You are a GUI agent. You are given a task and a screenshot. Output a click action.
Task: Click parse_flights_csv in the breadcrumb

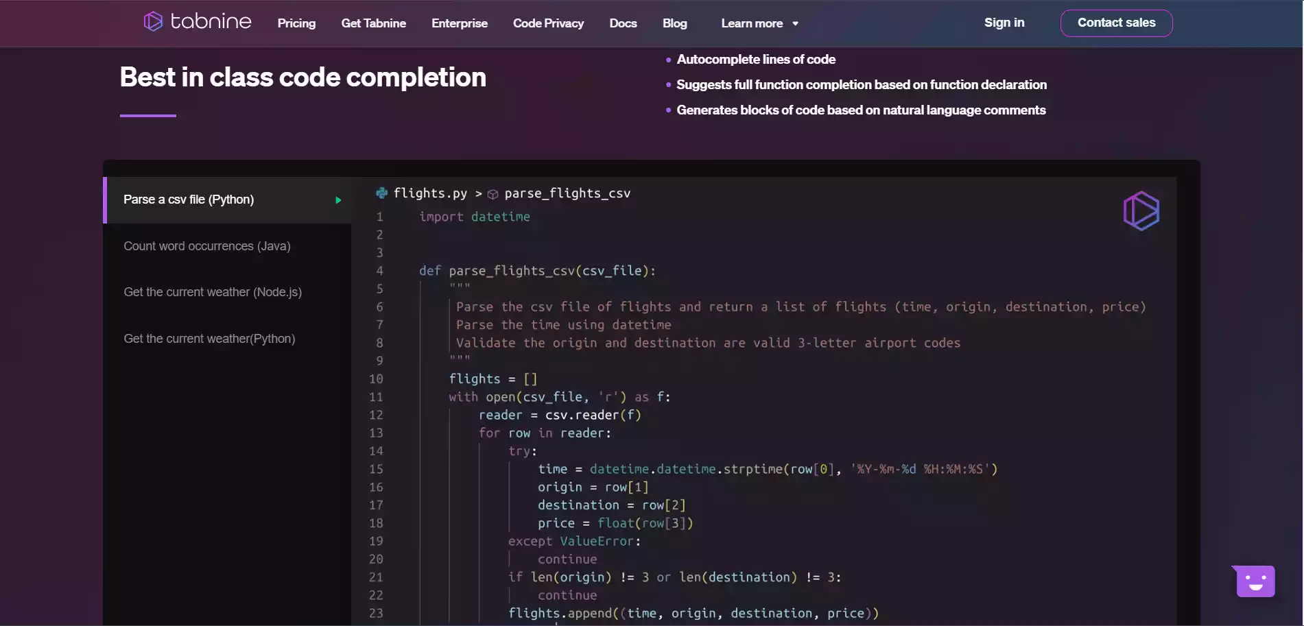[x=567, y=193]
